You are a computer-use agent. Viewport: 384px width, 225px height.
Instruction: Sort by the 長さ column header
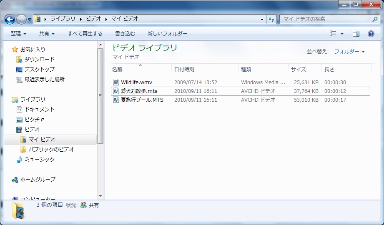pos(347,69)
